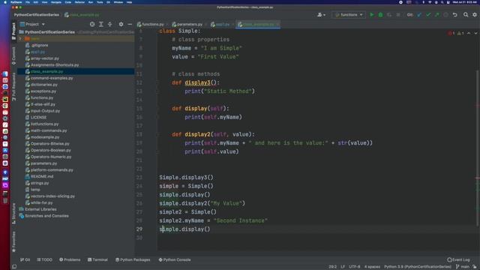Click the error count indicator
This screenshot has height=270, width=480.
(x=451, y=33)
